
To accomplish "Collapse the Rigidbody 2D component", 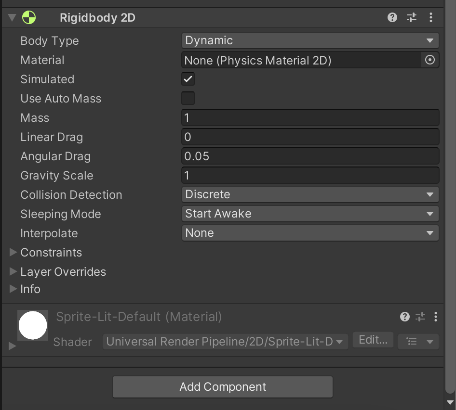I will point(13,18).
